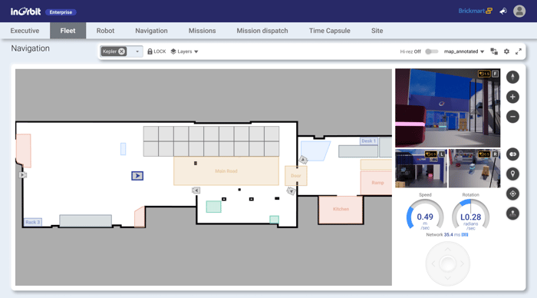Click the crosshair center-on-robot icon
Viewport: 537px width, 298px height.
click(512, 194)
